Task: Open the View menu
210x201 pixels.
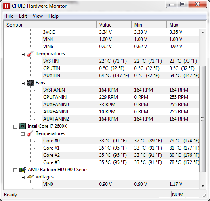Action: [x=38, y=16]
